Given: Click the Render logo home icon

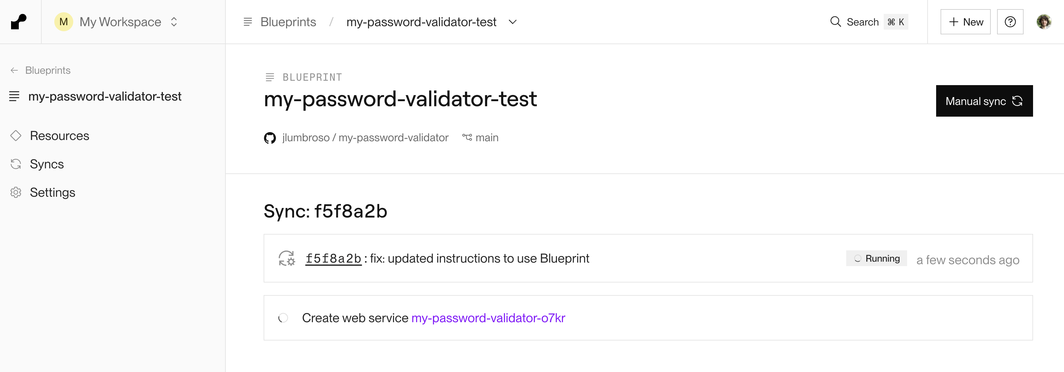Looking at the screenshot, I should point(19,22).
